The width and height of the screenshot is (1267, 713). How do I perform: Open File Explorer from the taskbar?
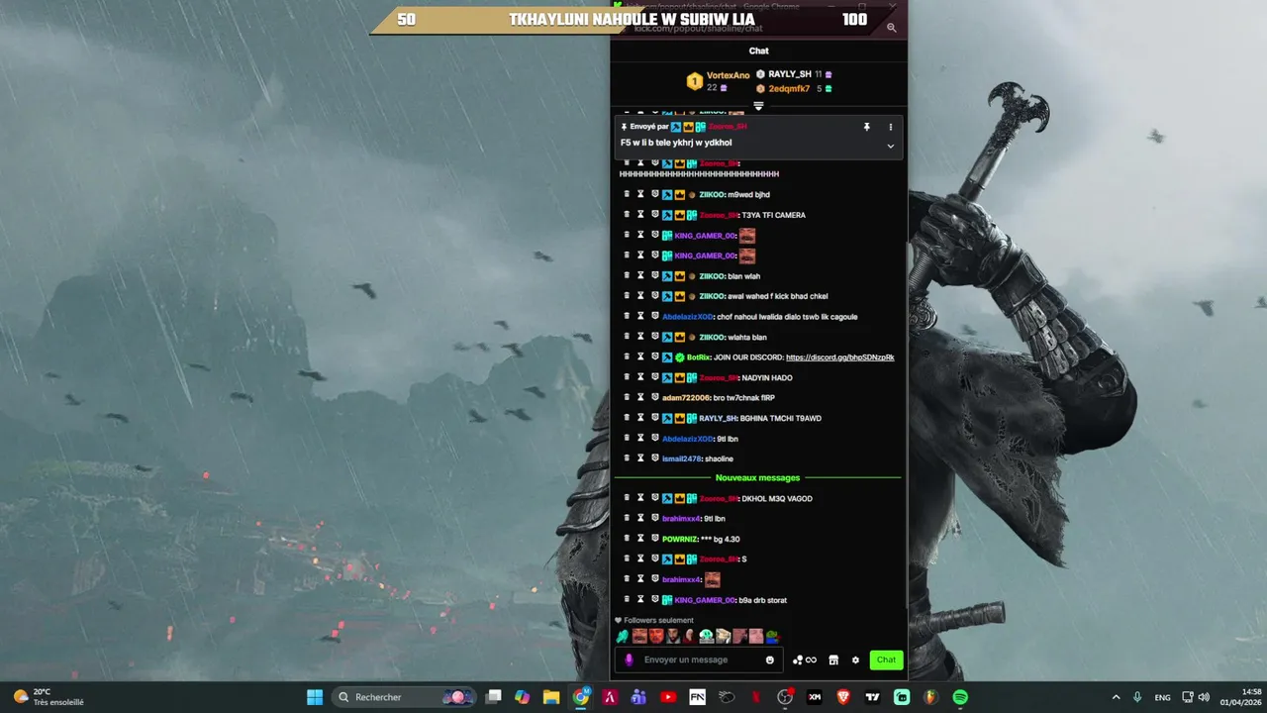(551, 697)
